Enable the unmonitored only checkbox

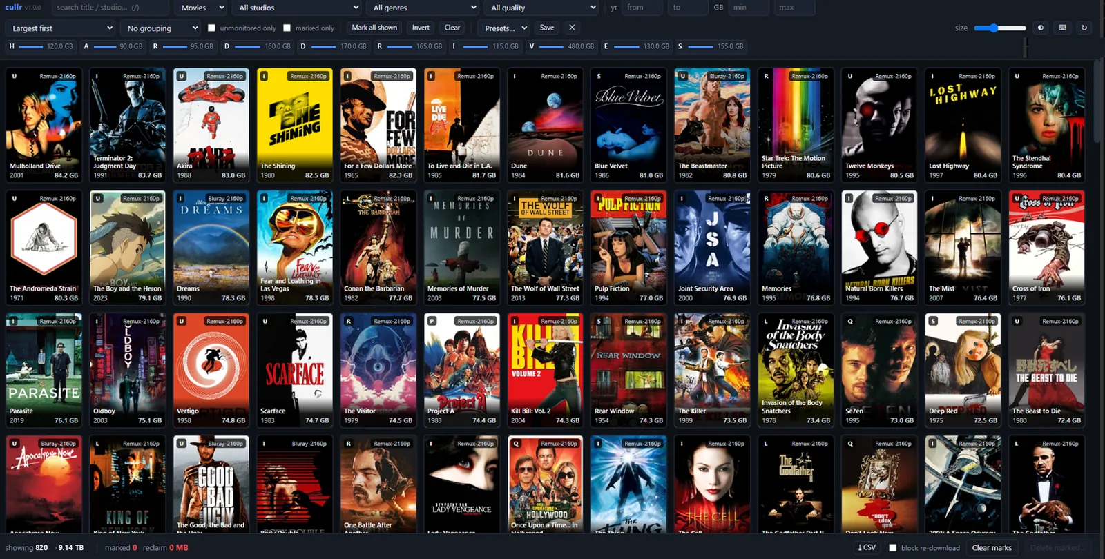[x=212, y=28]
